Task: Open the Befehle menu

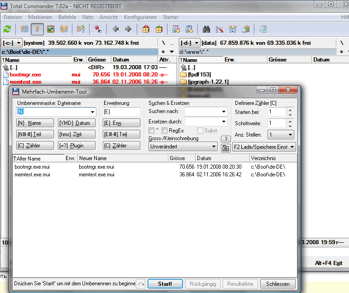Action: click(x=67, y=17)
